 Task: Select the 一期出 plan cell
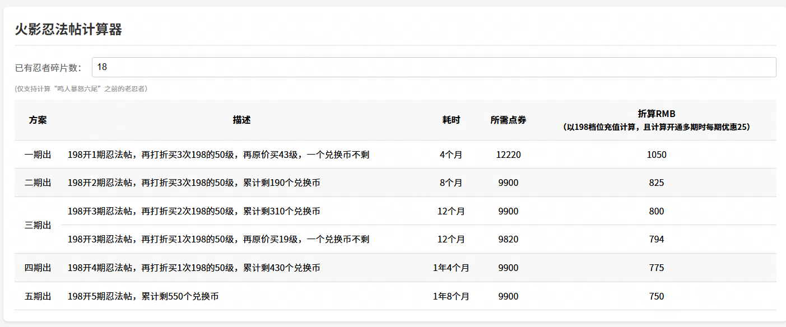38,155
